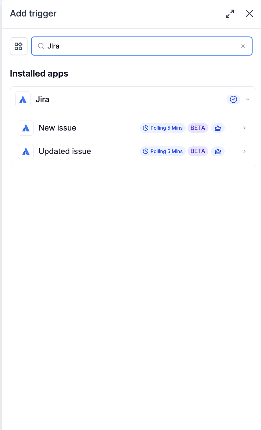Screen dimensions: 261x430
Task: Open the apps grid view button
Action: click(19, 46)
